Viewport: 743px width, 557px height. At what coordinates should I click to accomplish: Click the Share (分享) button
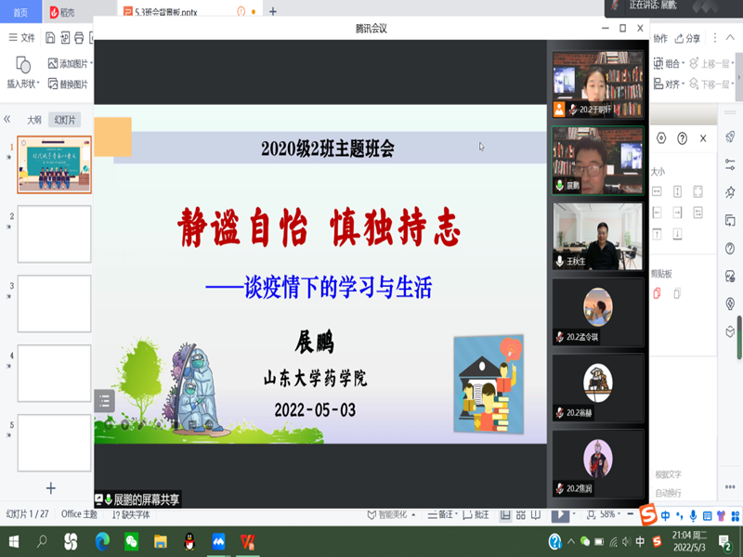click(x=688, y=39)
